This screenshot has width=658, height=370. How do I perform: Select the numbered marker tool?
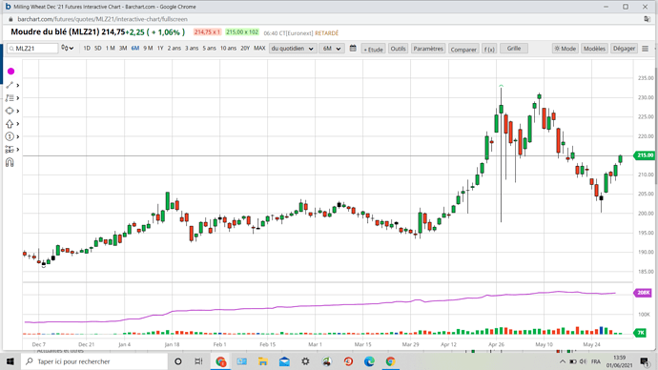pyautogui.click(x=10, y=136)
